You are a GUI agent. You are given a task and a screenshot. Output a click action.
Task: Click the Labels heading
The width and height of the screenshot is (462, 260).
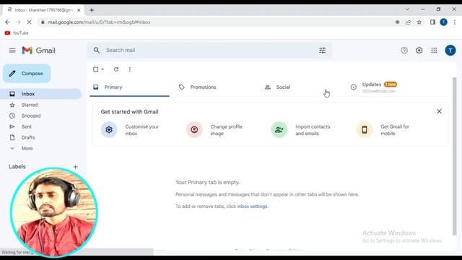click(x=17, y=167)
